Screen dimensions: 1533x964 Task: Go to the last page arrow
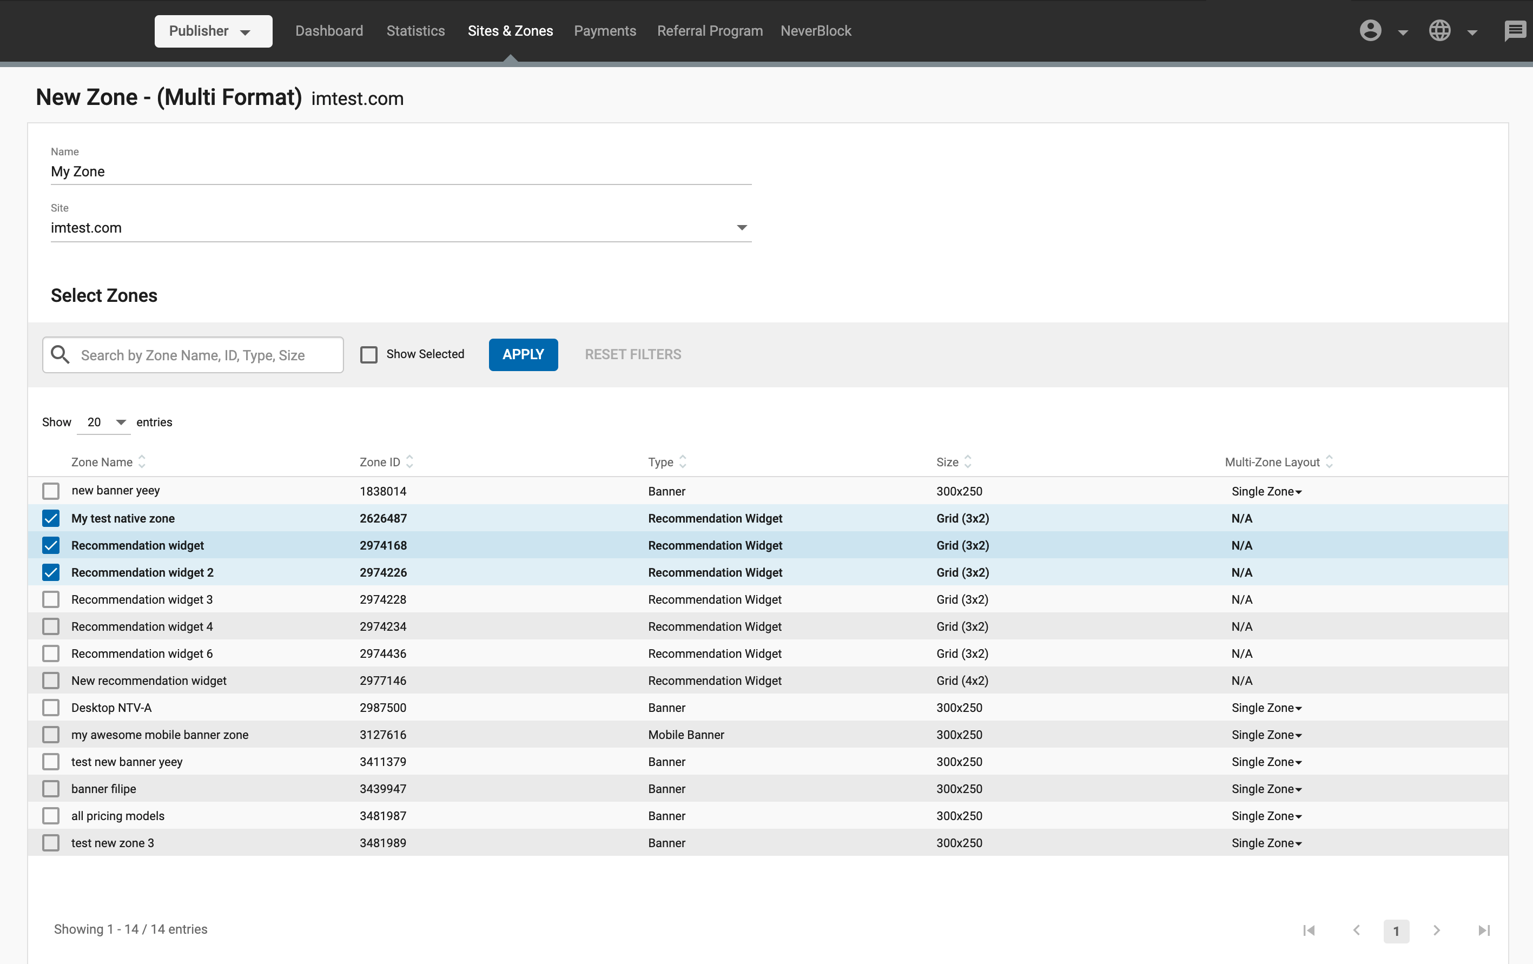(1483, 930)
